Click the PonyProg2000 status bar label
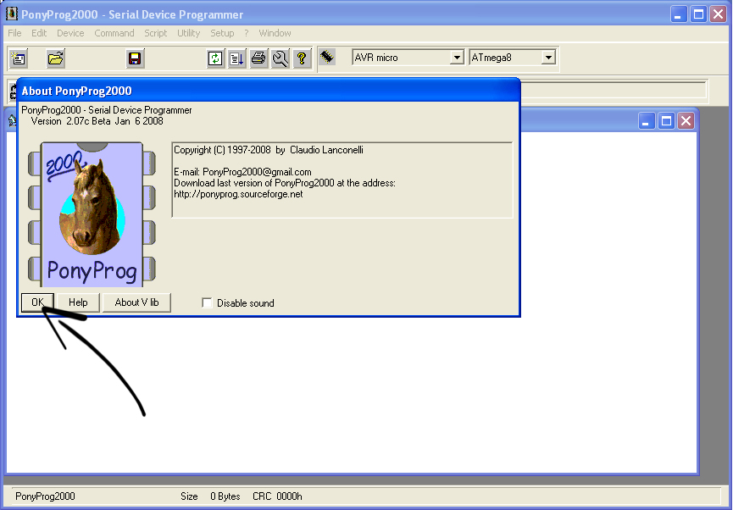The height and width of the screenshot is (510, 733). point(45,496)
